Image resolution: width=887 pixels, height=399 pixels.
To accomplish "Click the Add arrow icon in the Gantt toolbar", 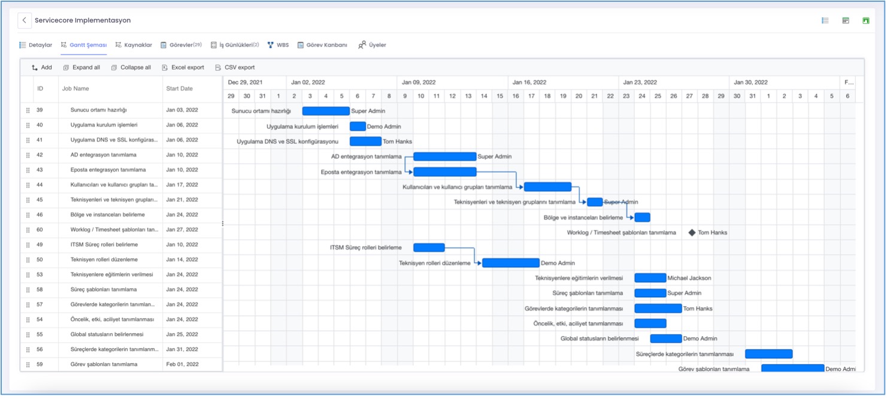I will (x=34, y=67).
